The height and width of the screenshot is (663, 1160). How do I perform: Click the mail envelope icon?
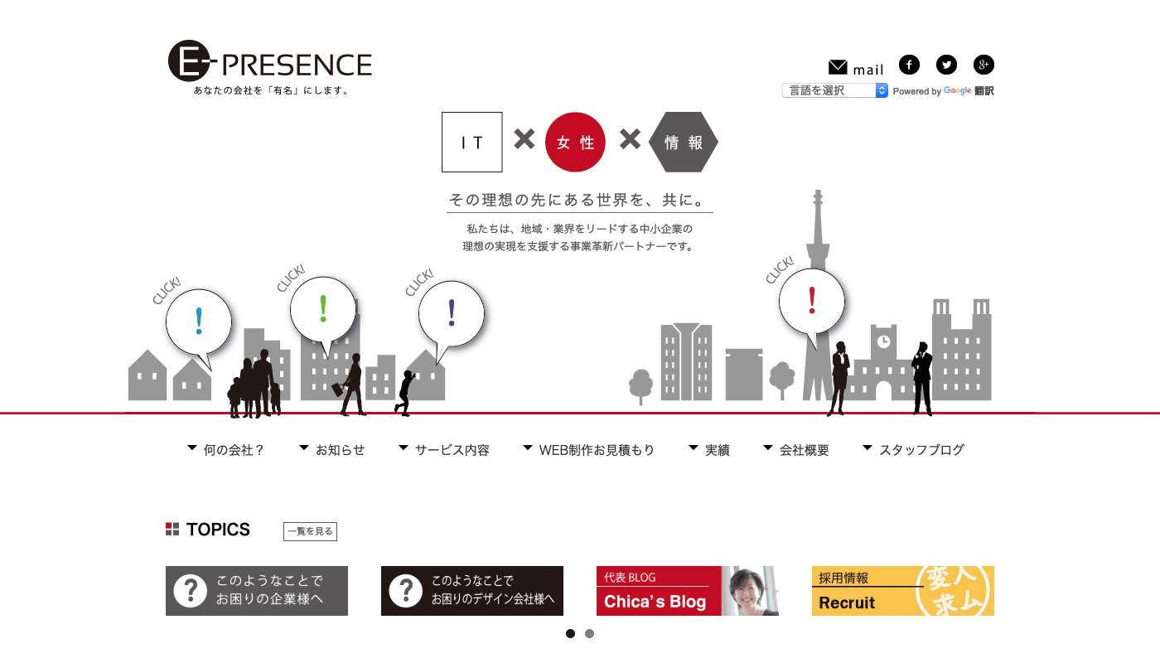tap(838, 67)
